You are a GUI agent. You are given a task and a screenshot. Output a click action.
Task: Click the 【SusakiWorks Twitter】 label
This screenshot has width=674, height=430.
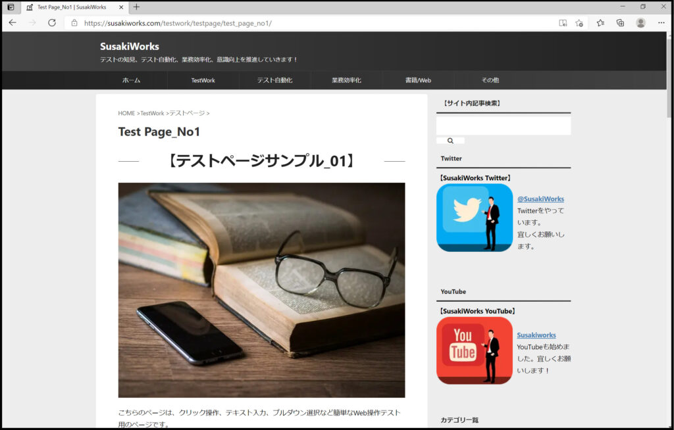tap(475, 178)
